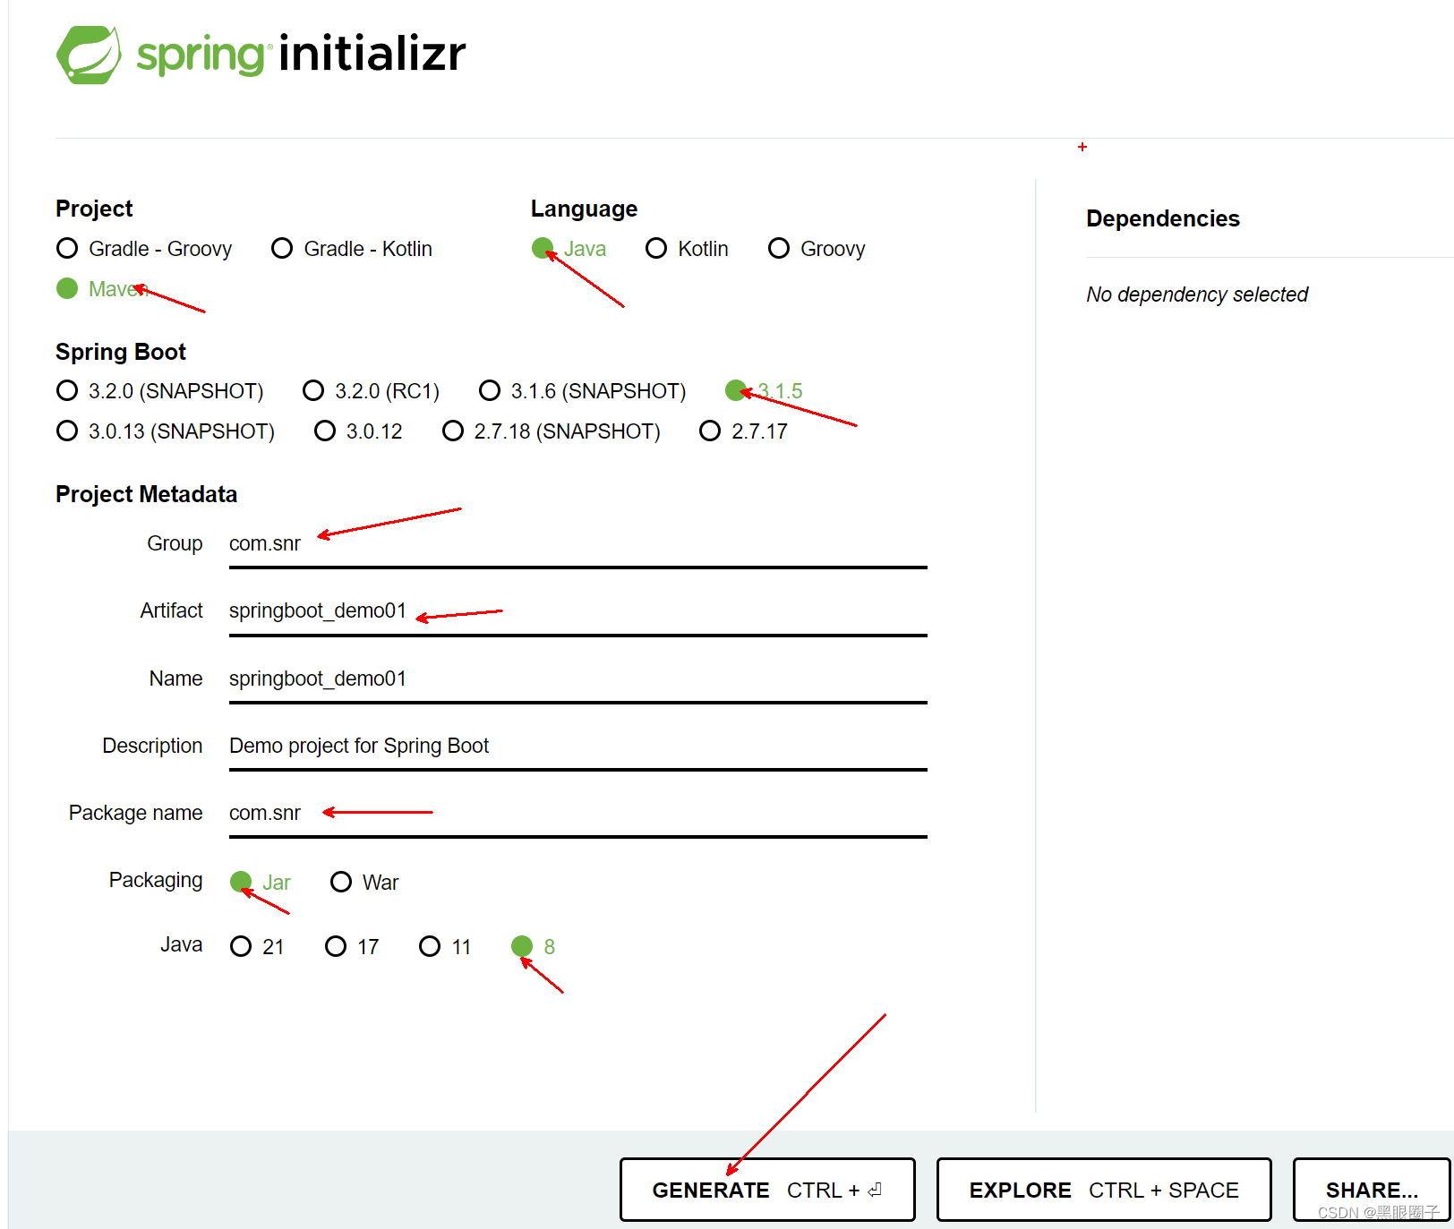Select Gradle - Groovy project type
Image resolution: width=1454 pixels, height=1229 pixels.
(67, 248)
